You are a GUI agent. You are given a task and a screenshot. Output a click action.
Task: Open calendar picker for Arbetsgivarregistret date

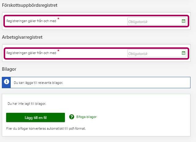[x=183, y=53]
